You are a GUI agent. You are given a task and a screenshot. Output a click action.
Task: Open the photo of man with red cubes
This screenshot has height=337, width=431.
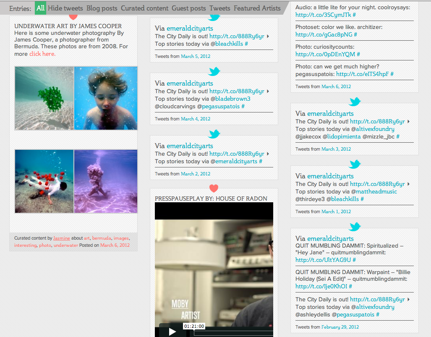tap(44, 181)
